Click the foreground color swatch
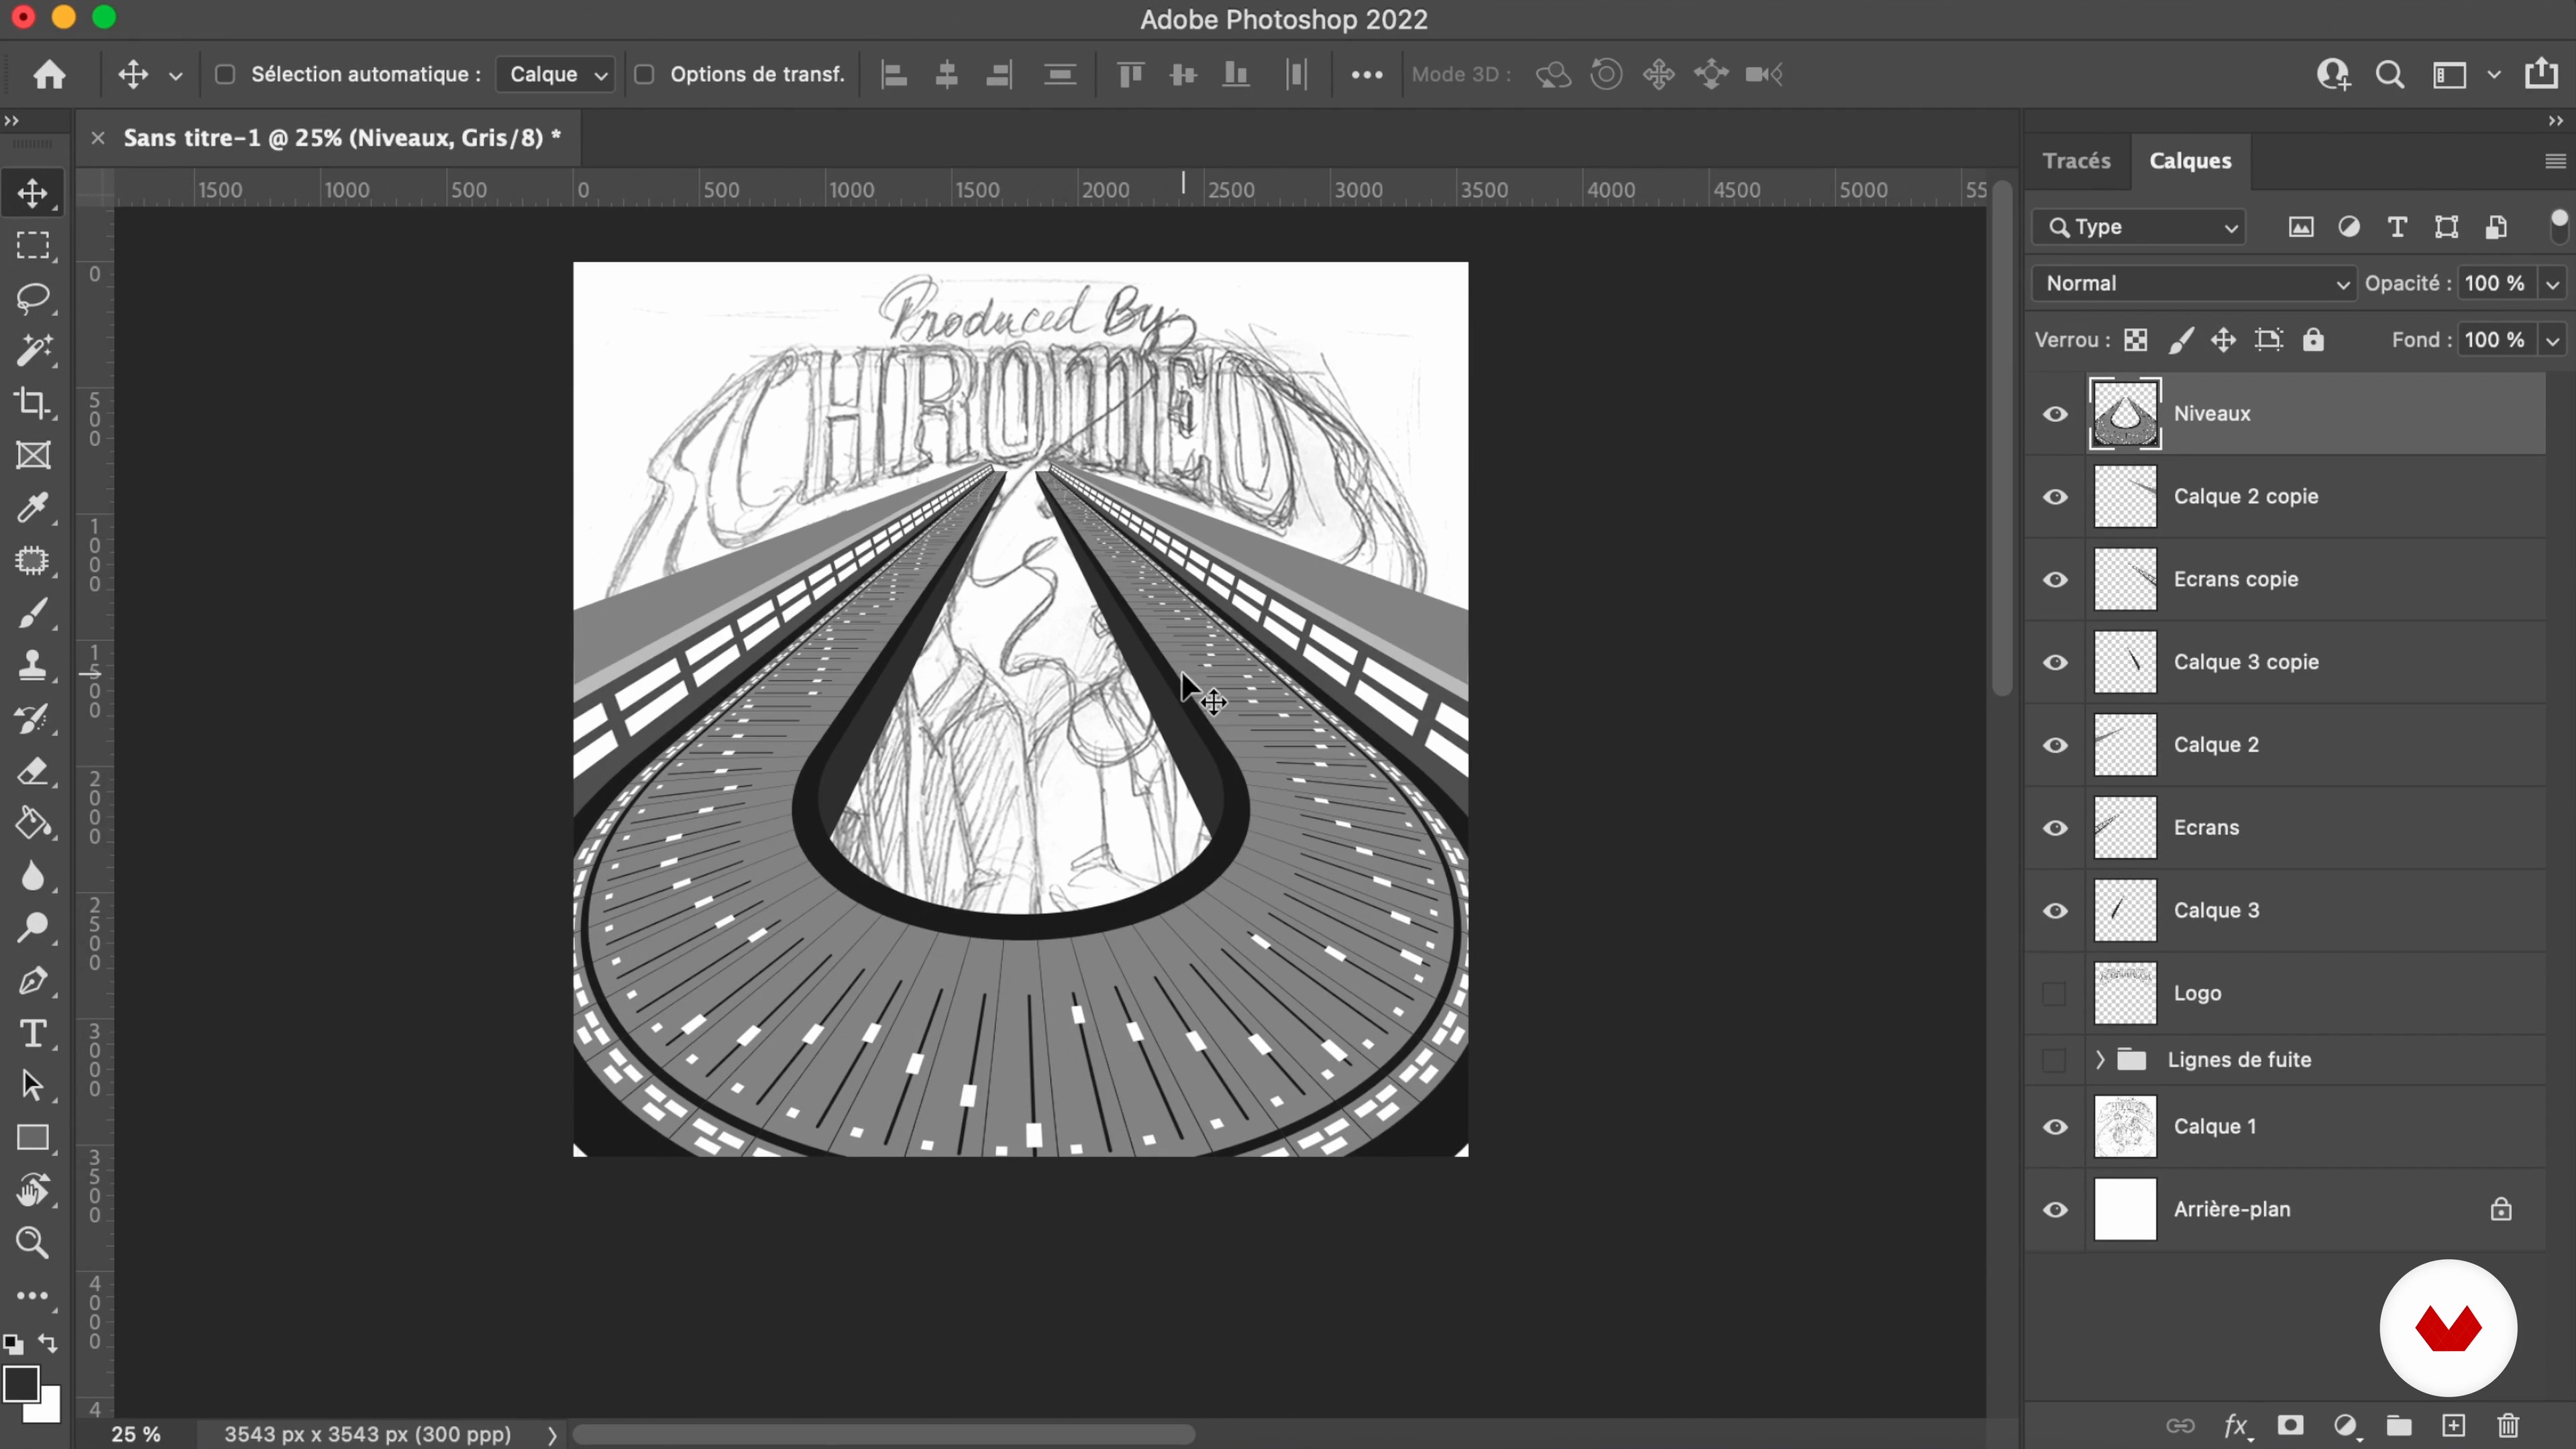Image resolution: width=2576 pixels, height=1449 pixels. 20,1384
